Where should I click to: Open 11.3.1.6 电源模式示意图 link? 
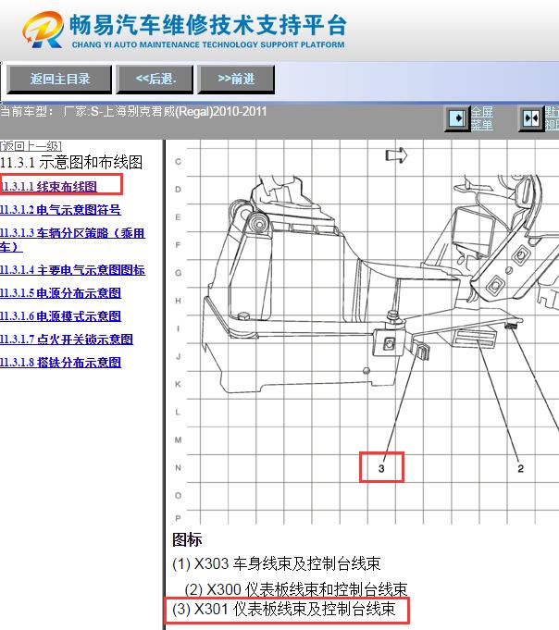point(60,316)
